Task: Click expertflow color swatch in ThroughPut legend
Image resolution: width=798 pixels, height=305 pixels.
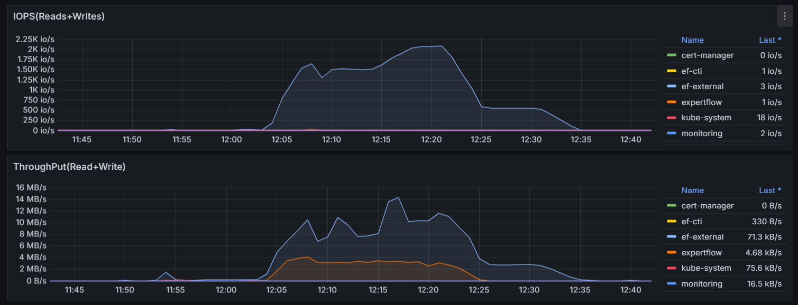Action: [671, 253]
